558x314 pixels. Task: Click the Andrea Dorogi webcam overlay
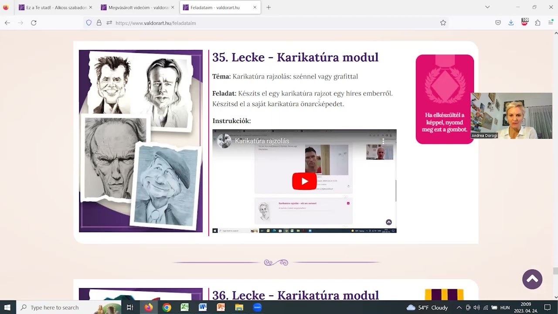click(x=511, y=116)
